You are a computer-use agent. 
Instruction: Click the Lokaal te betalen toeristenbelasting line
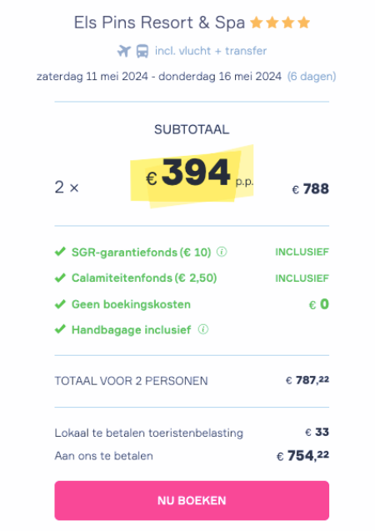192,433
